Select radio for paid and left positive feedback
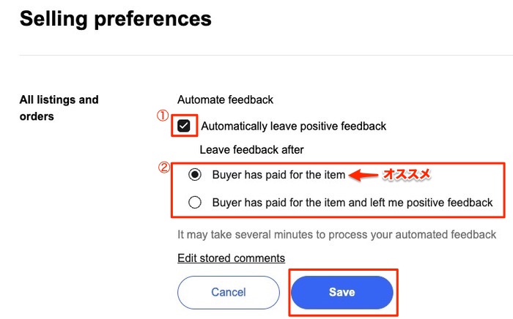The height and width of the screenshot is (319, 513). pos(195,203)
